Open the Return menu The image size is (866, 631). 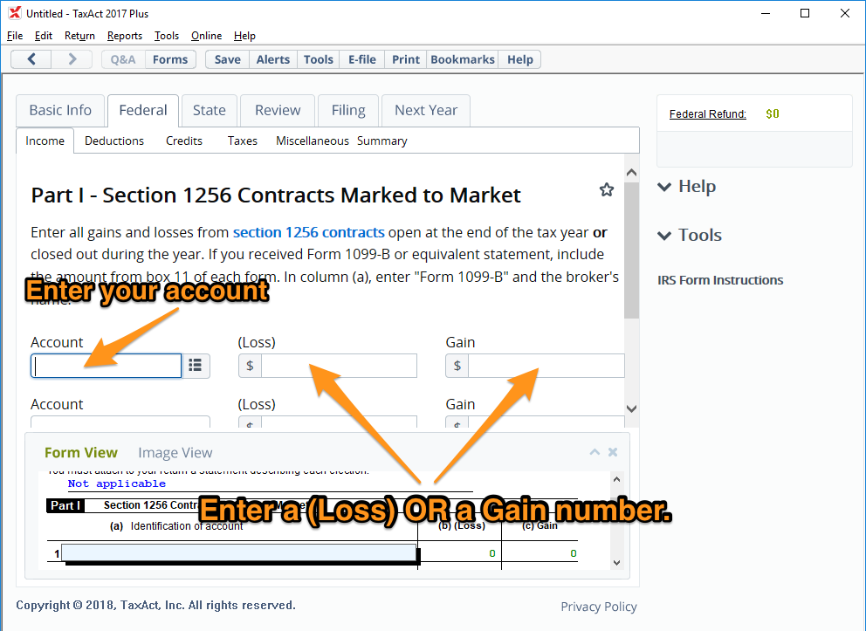coord(79,36)
